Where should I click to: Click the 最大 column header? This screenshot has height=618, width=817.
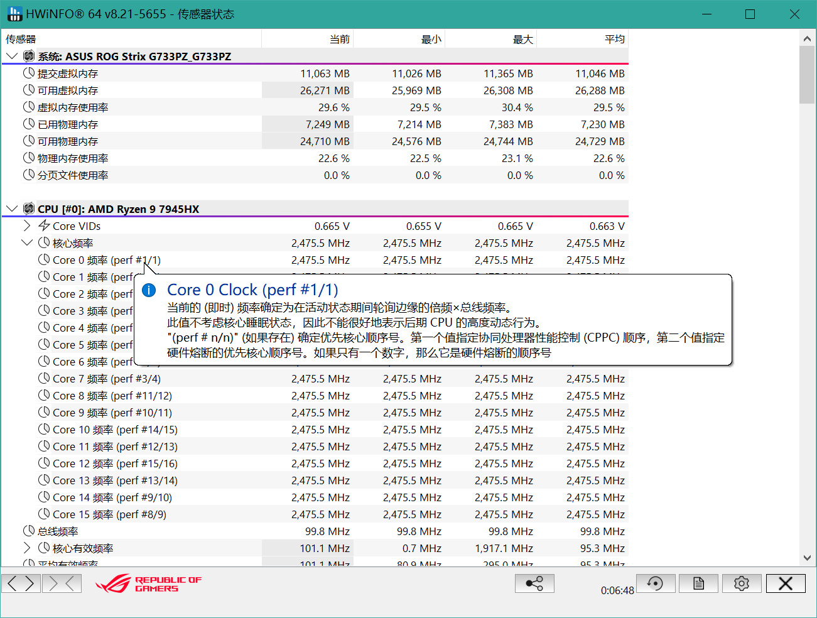click(490, 39)
